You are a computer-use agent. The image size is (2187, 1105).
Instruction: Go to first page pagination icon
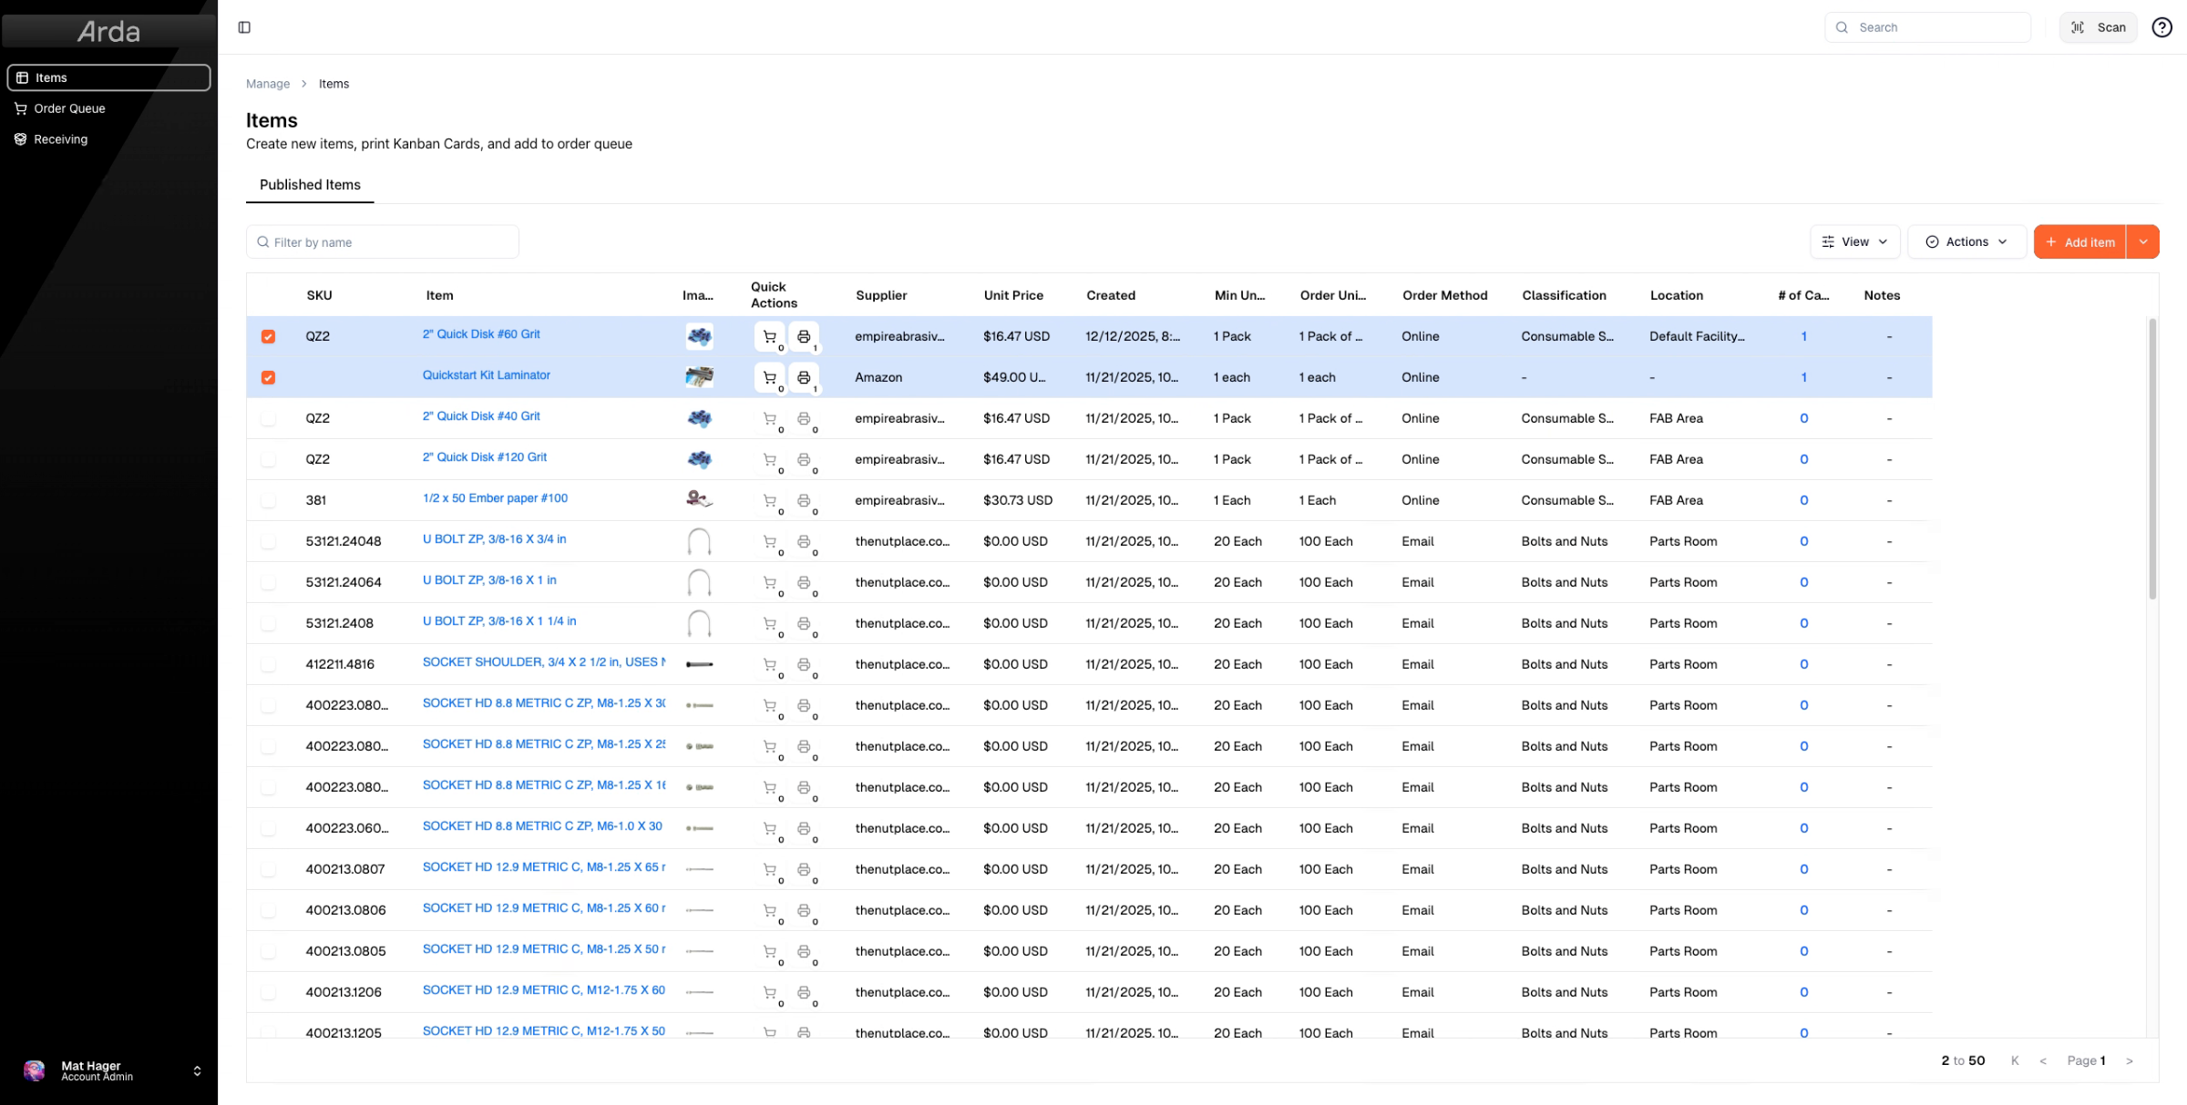(x=2015, y=1060)
